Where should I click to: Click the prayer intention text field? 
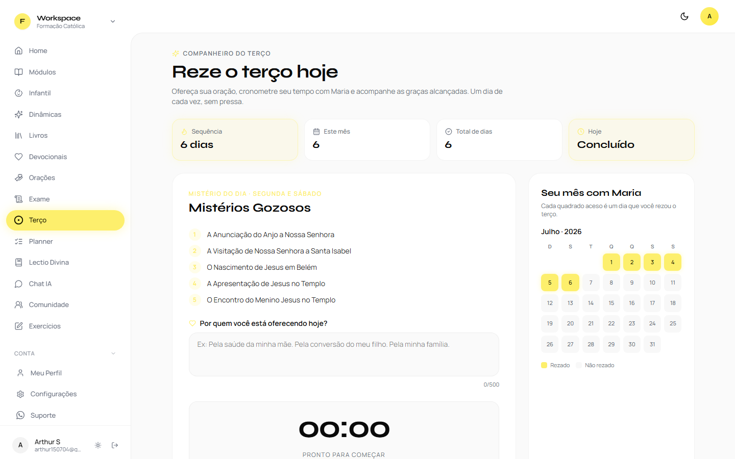tap(344, 354)
